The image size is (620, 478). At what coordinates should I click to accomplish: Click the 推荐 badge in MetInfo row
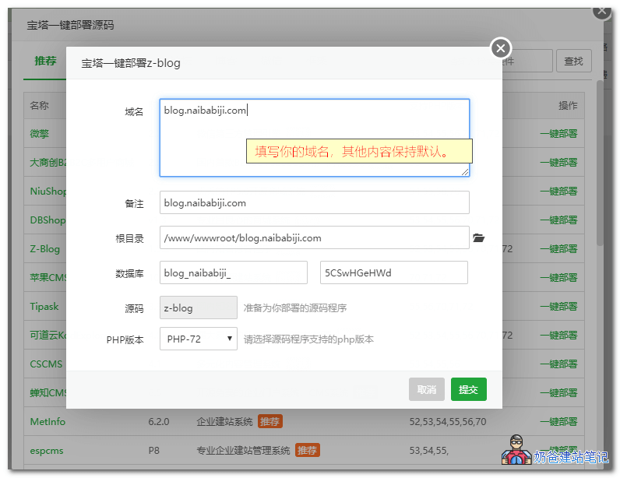269,422
